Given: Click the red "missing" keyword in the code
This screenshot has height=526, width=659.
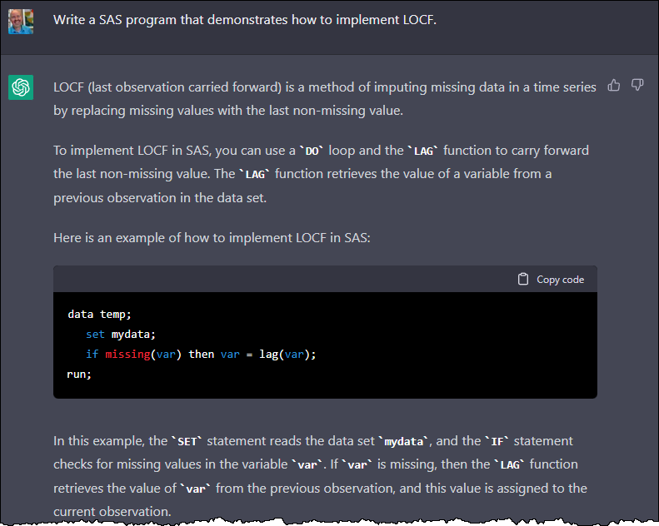Looking at the screenshot, I should (127, 355).
